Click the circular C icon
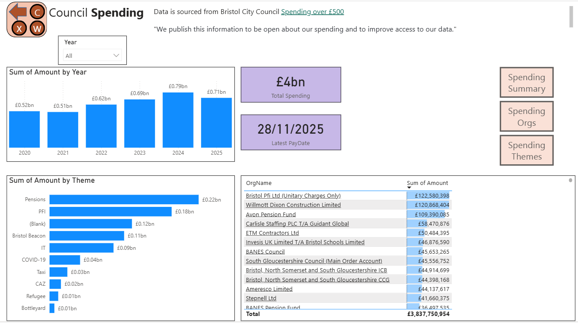 coord(38,12)
